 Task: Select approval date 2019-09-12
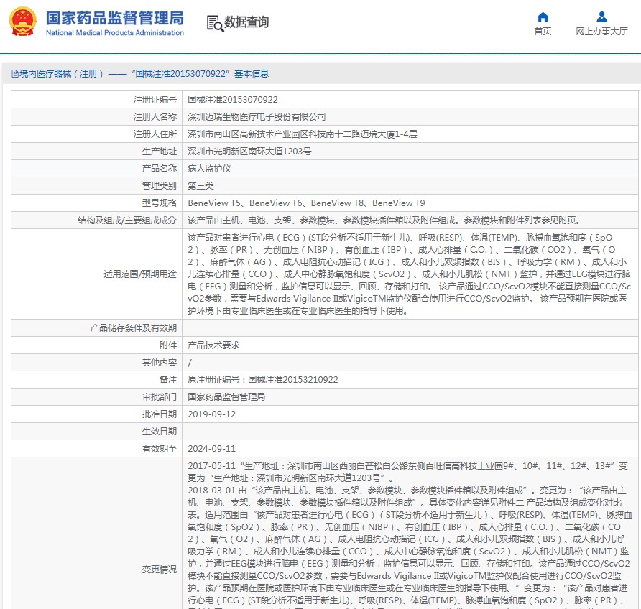click(x=212, y=414)
